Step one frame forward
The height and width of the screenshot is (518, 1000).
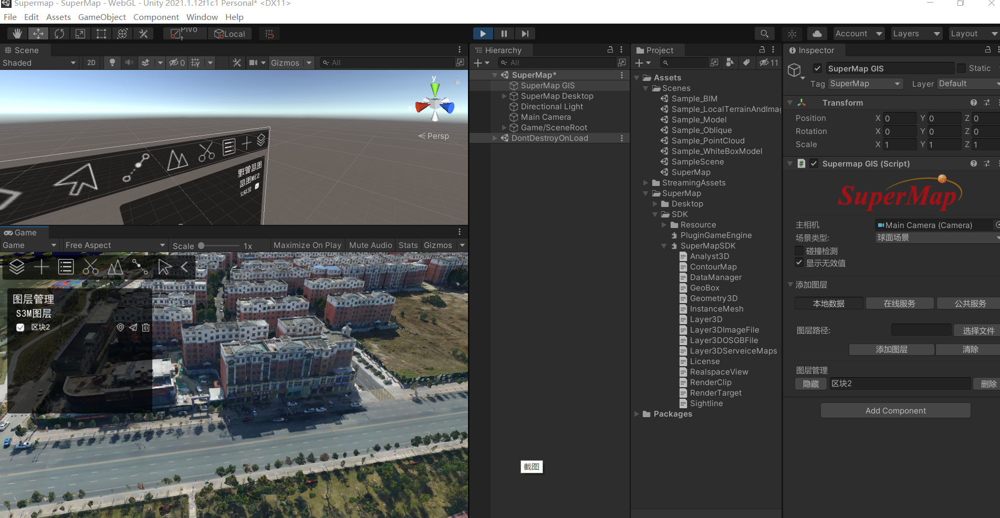(x=525, y=34)
